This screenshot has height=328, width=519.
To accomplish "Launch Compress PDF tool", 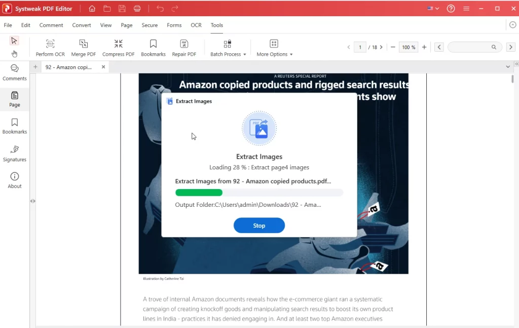I will tap(118, 48).
